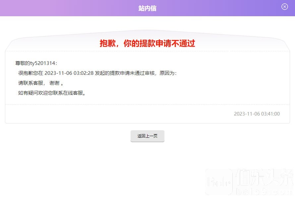Click the message timestamp 2023-11-06 03:41:00
Screen dimensions: 295x197
coord(257,114)
